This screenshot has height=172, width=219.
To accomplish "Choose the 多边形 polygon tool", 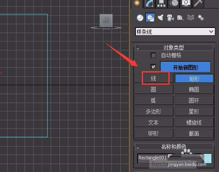I will pyautogui.click(x=154, y=111).
